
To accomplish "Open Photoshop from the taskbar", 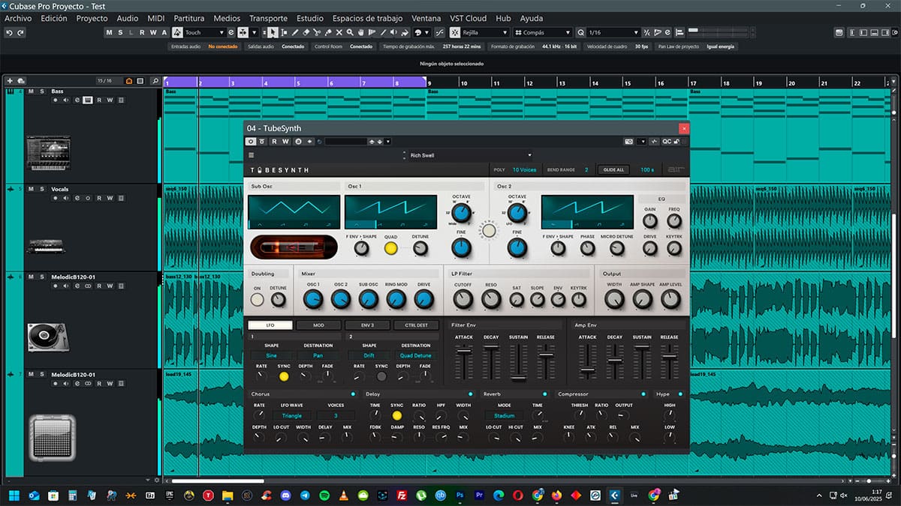I will click(460, 495).
